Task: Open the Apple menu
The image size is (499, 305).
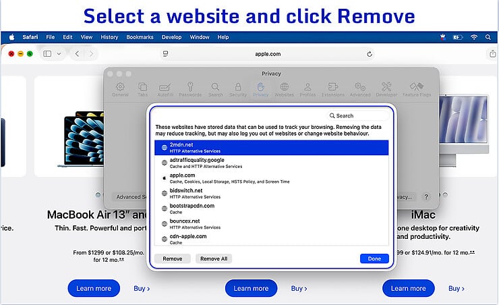Action: [x=11, y=37]
